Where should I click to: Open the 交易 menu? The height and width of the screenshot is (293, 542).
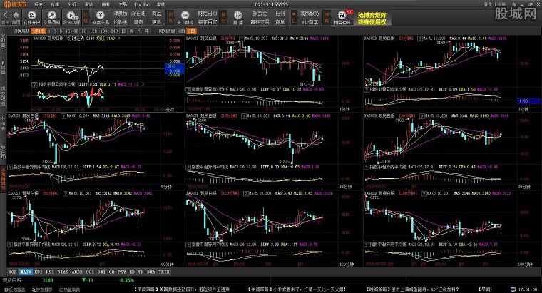(123, 4)
